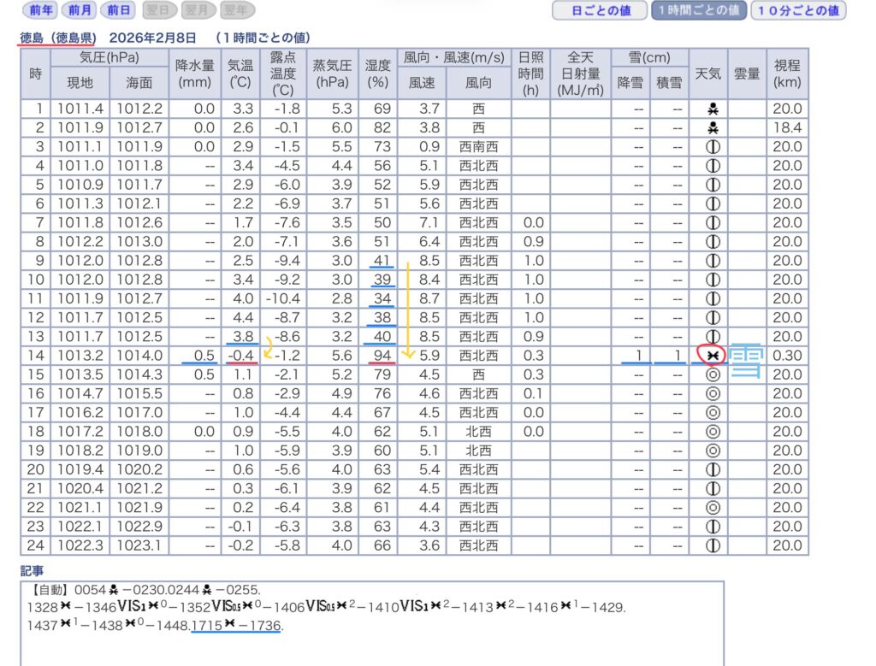Click the long yellow downward arrow annotation
Screen dimensions: 876x666
point(408,309)
